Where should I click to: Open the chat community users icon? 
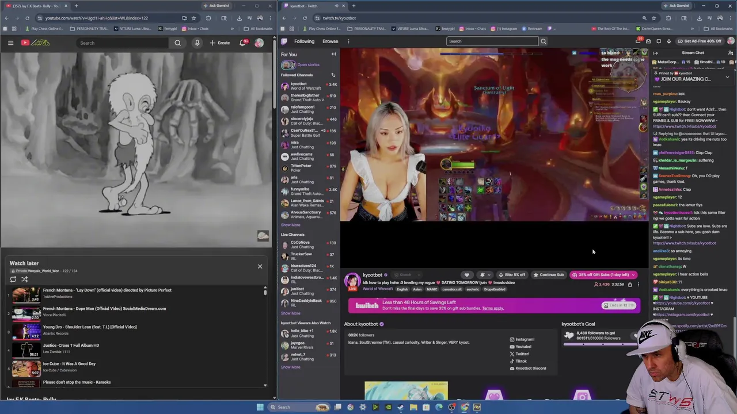[730, 53]
